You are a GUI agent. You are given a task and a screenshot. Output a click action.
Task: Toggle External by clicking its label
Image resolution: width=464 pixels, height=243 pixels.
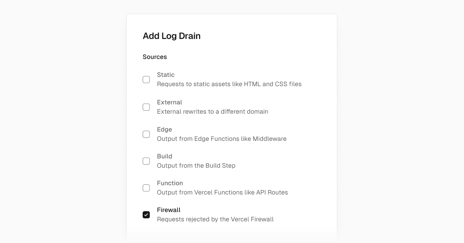pos(169,102)
